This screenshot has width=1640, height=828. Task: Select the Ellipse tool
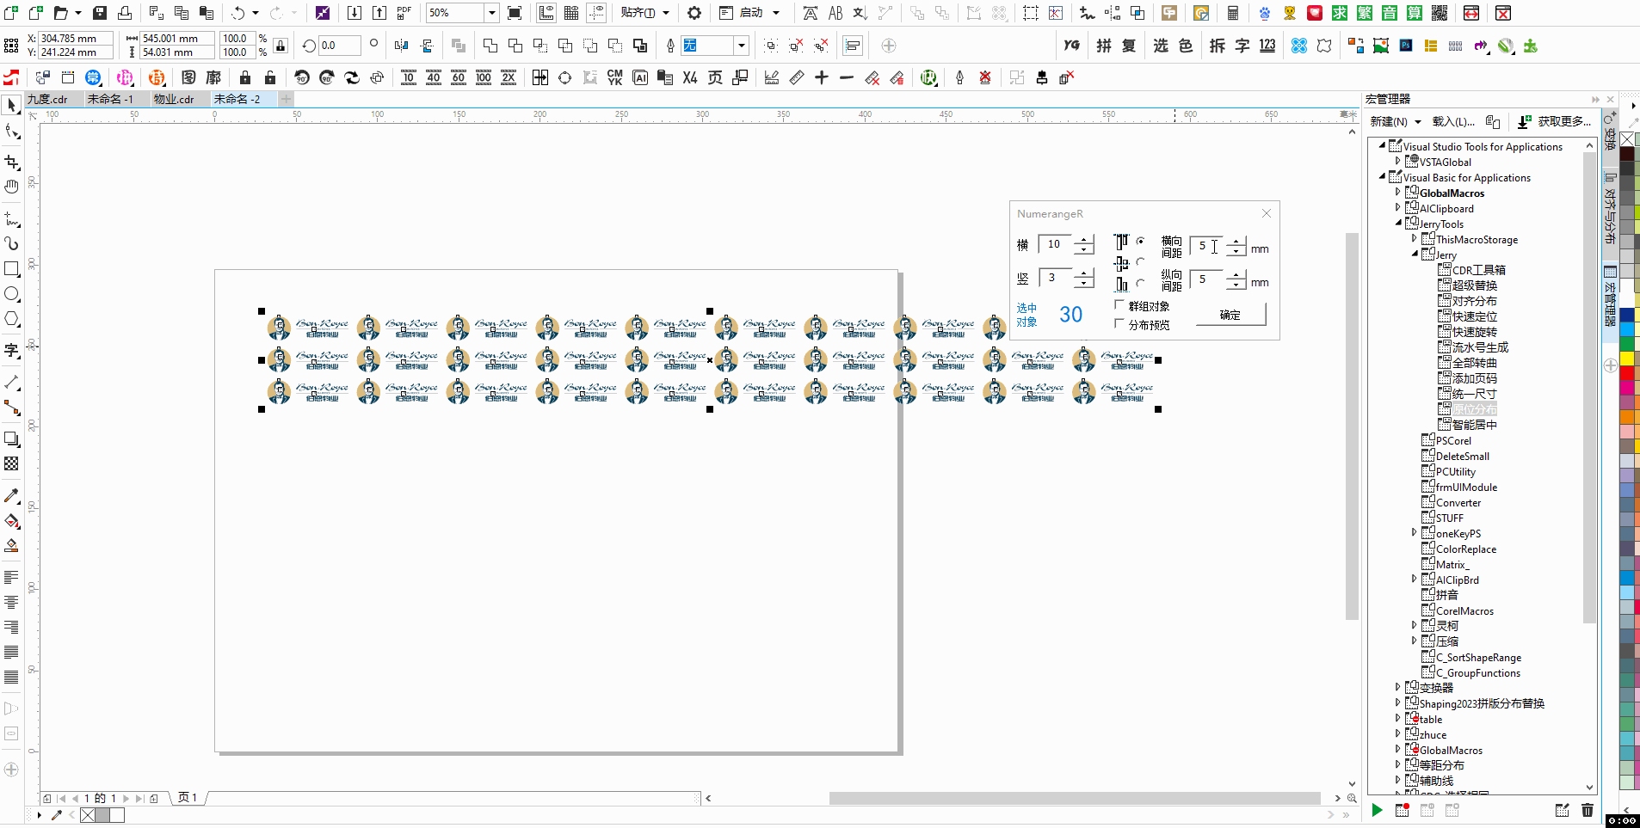tap(12, 294)
